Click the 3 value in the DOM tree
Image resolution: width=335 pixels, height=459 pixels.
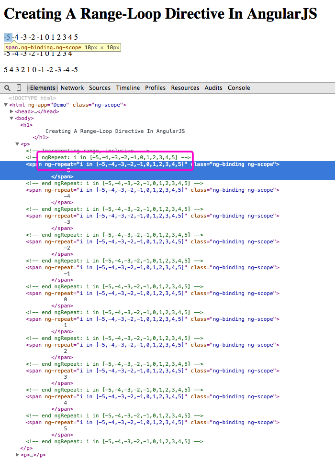pyautogui.click(x=66, y=377)
